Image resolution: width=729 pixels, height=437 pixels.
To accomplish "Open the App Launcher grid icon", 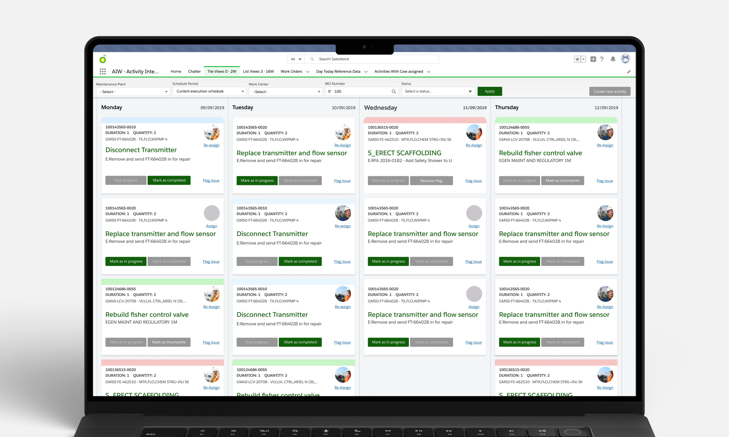I will point(103,71).
